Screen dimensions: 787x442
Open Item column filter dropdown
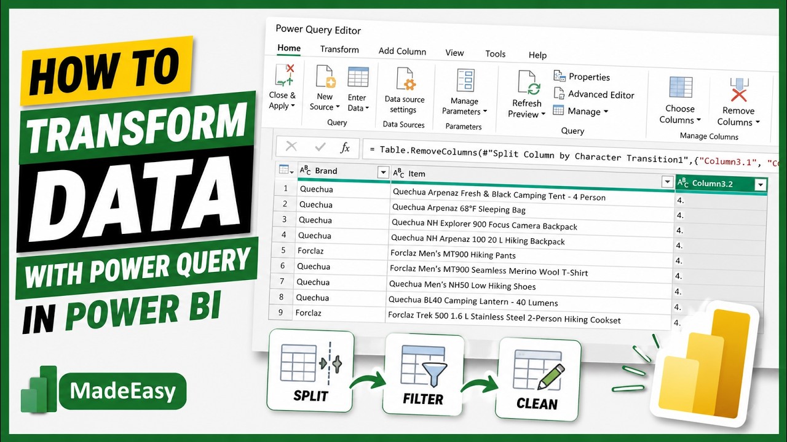[x=667, y=182]
